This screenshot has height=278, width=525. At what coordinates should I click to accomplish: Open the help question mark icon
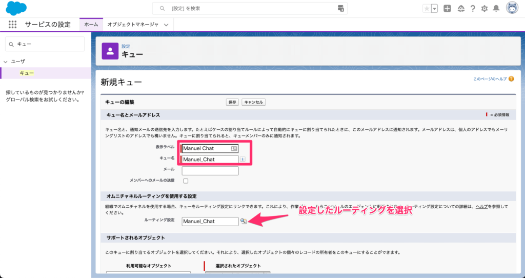click(x=472, y=9)
